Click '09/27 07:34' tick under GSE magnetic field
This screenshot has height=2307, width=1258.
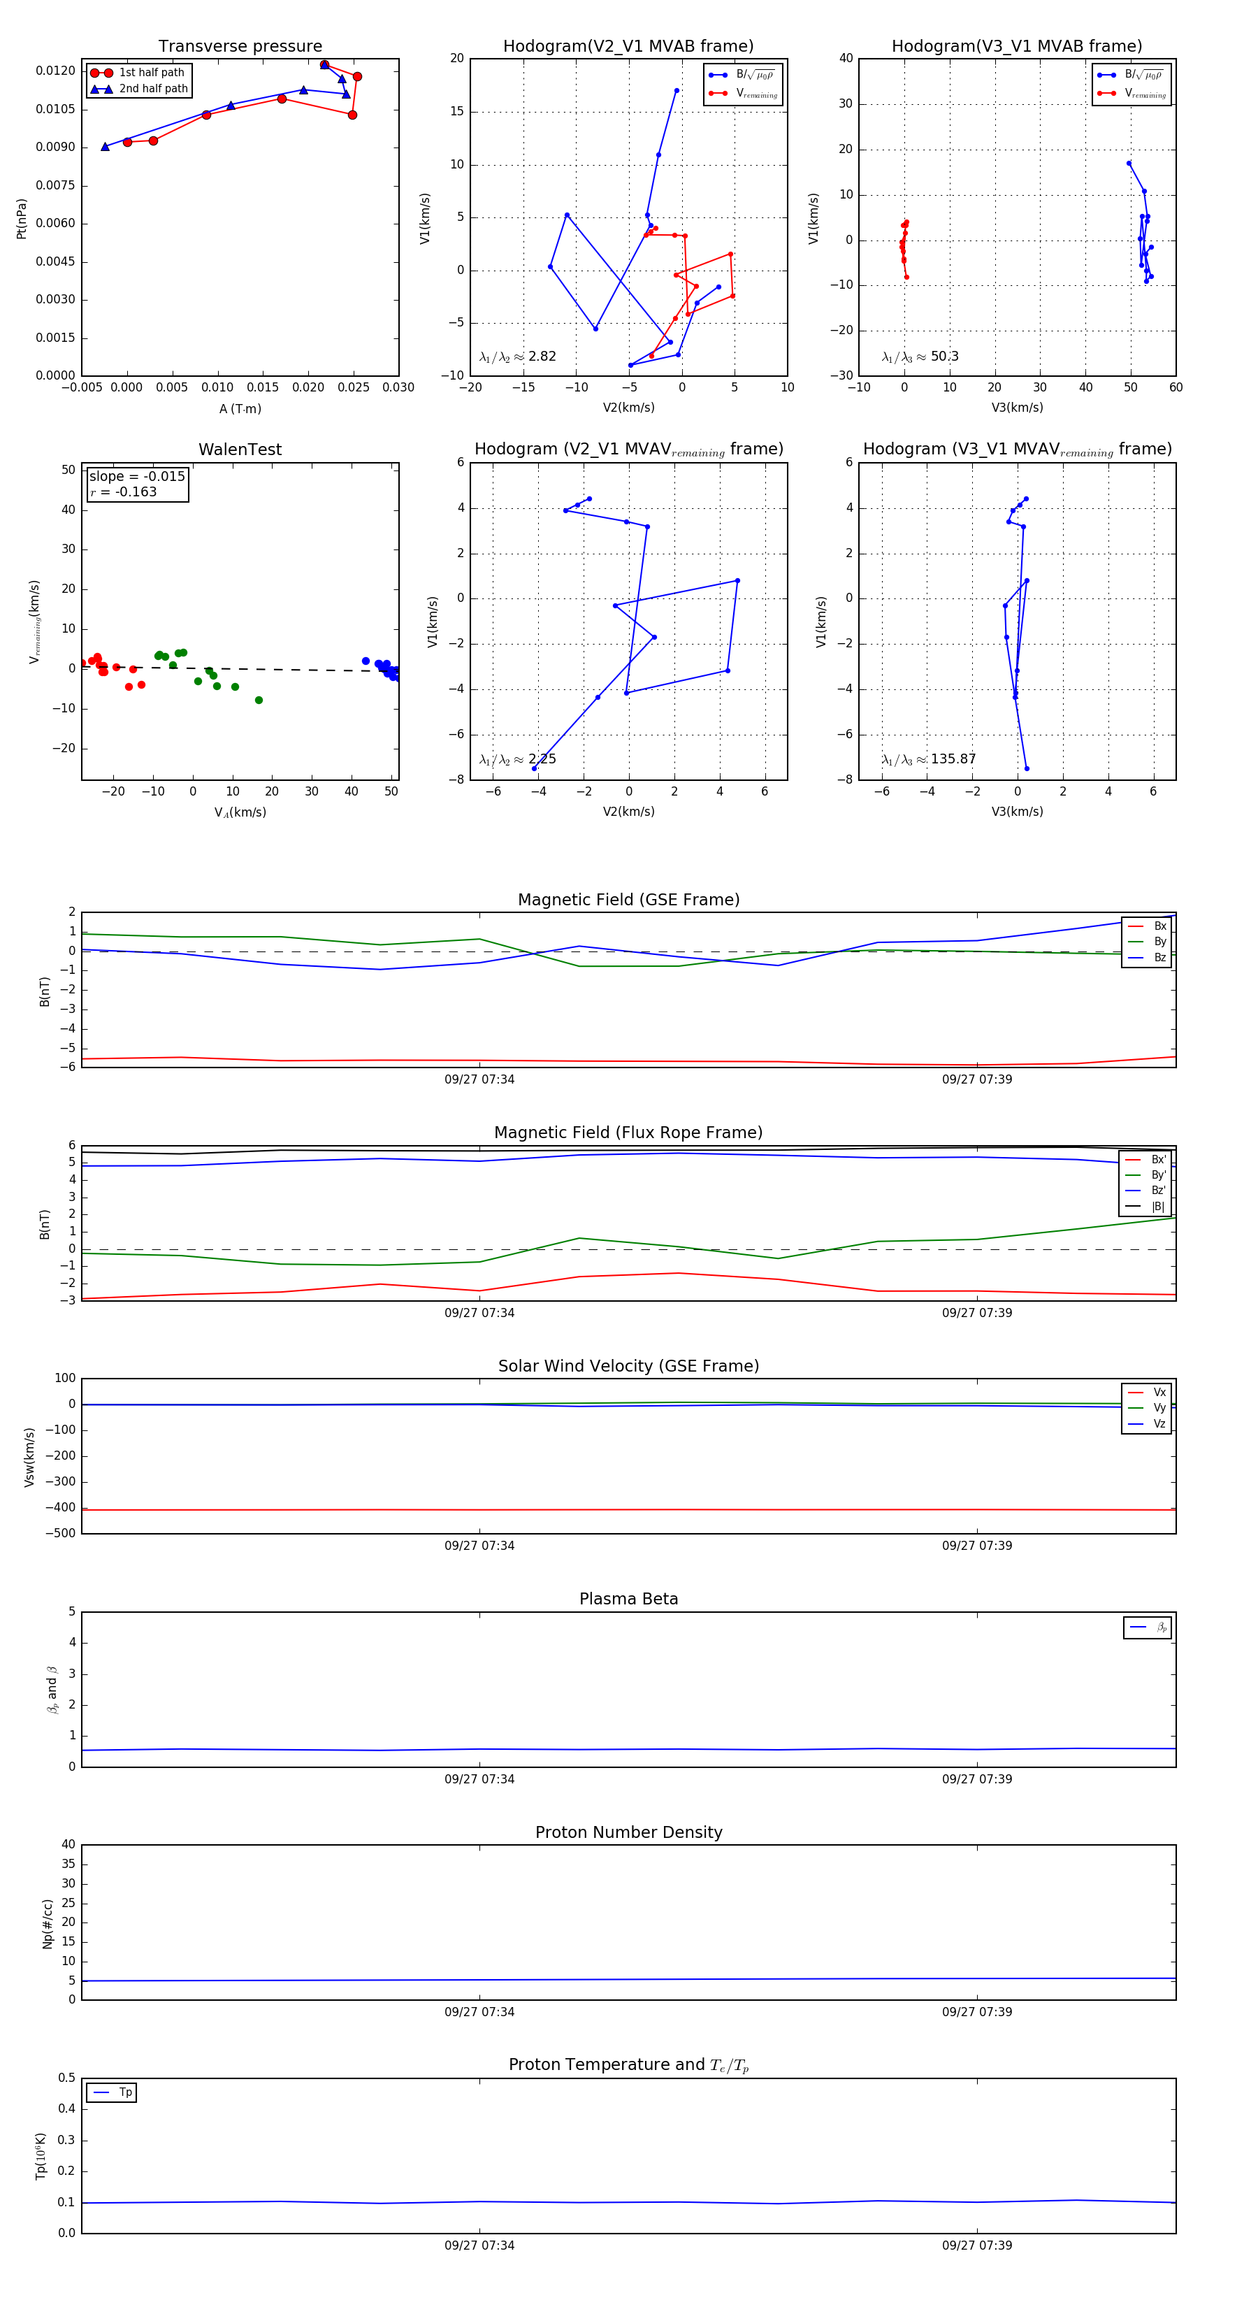click(479, 1080)
